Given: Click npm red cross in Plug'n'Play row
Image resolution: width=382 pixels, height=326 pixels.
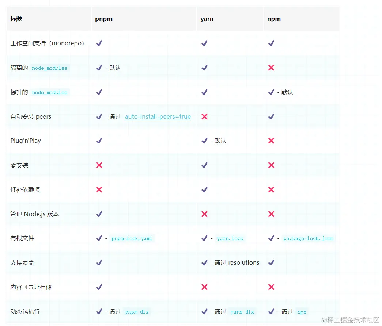Looking at the screenshot, I should point(271,141).
